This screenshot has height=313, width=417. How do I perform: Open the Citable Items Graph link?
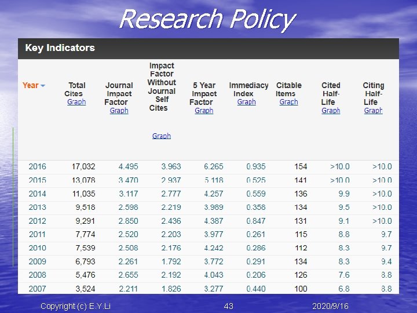[288, 102]
